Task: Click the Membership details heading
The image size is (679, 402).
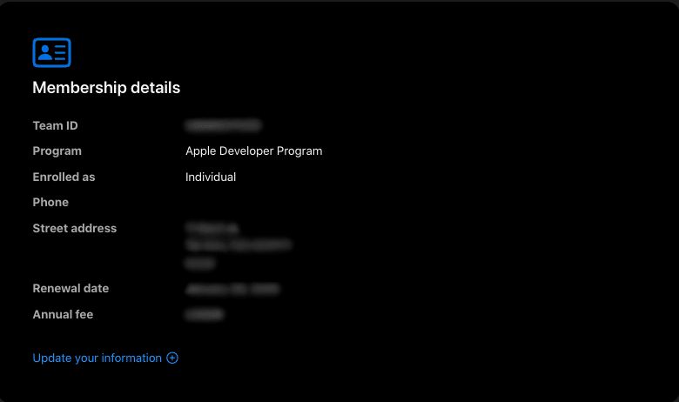Action: [106, 88]
